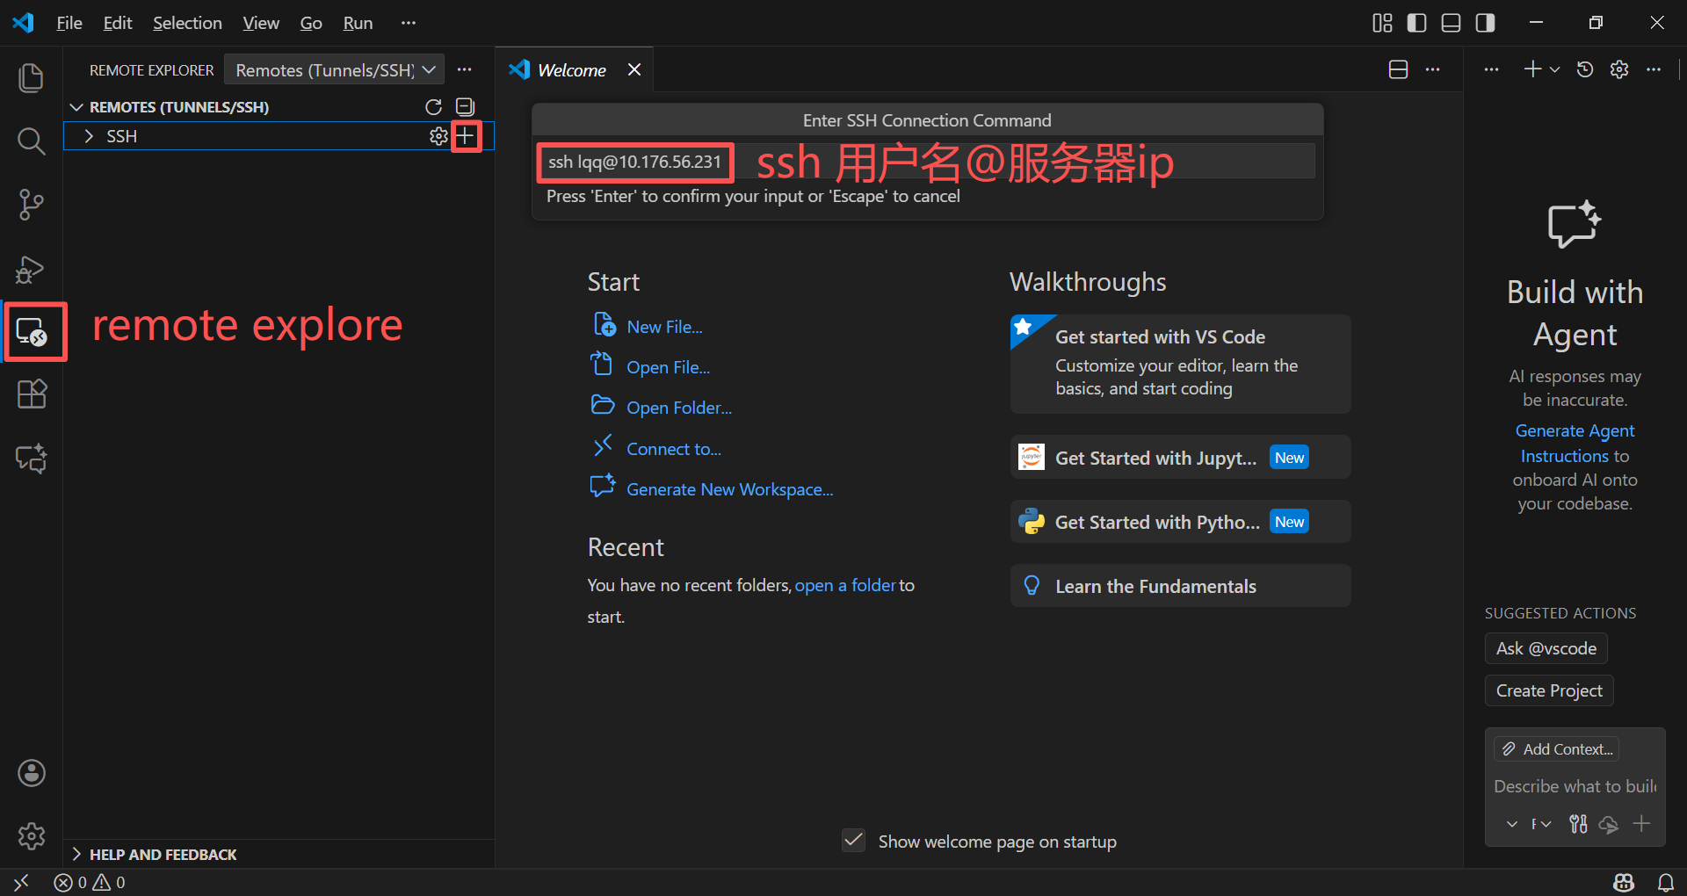Collapse all in Remotes section
Screen dimensions: 1687x896
tap(465, 107)
